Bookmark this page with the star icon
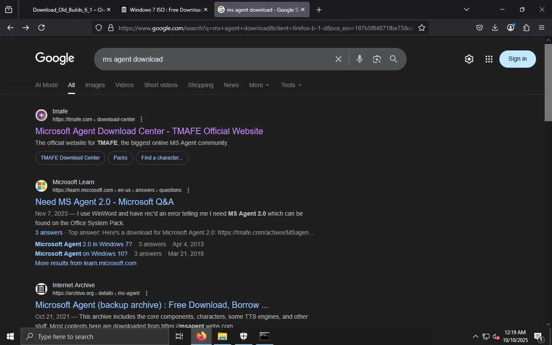552x345 pixels. pos(422,28)
